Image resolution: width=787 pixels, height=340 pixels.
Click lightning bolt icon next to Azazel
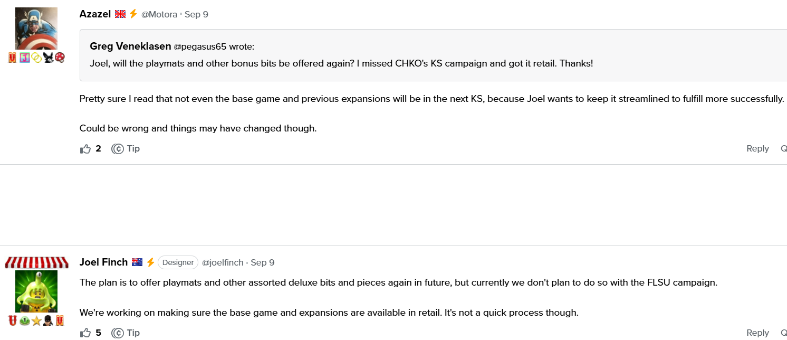point(133,14)
